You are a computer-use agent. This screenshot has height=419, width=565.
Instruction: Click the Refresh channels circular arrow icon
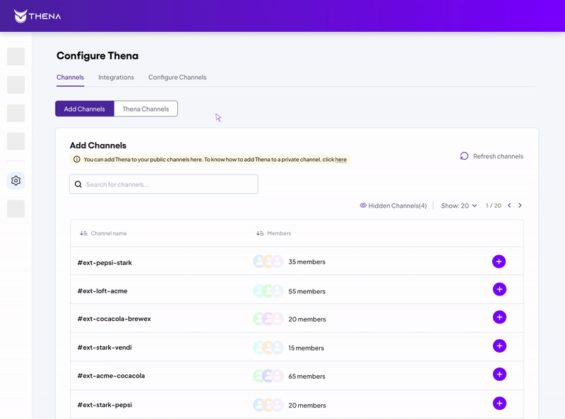coord(464,155)
